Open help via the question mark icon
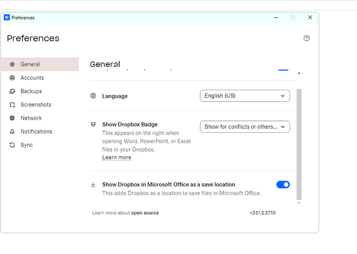Viewport: 357px width, 254px height. 307,38
